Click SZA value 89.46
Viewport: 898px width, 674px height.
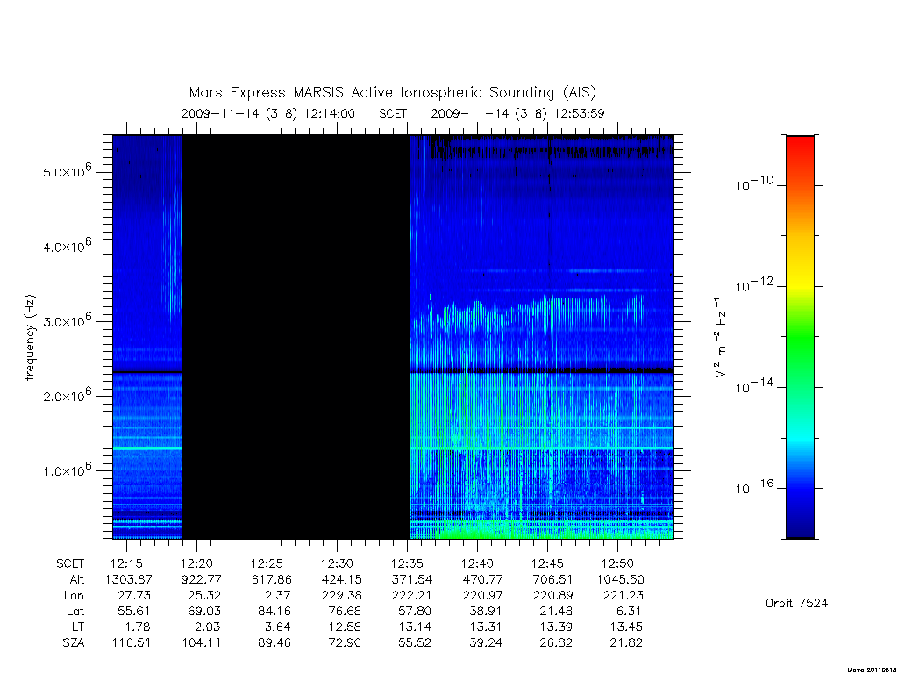click(x=274, y=643)
